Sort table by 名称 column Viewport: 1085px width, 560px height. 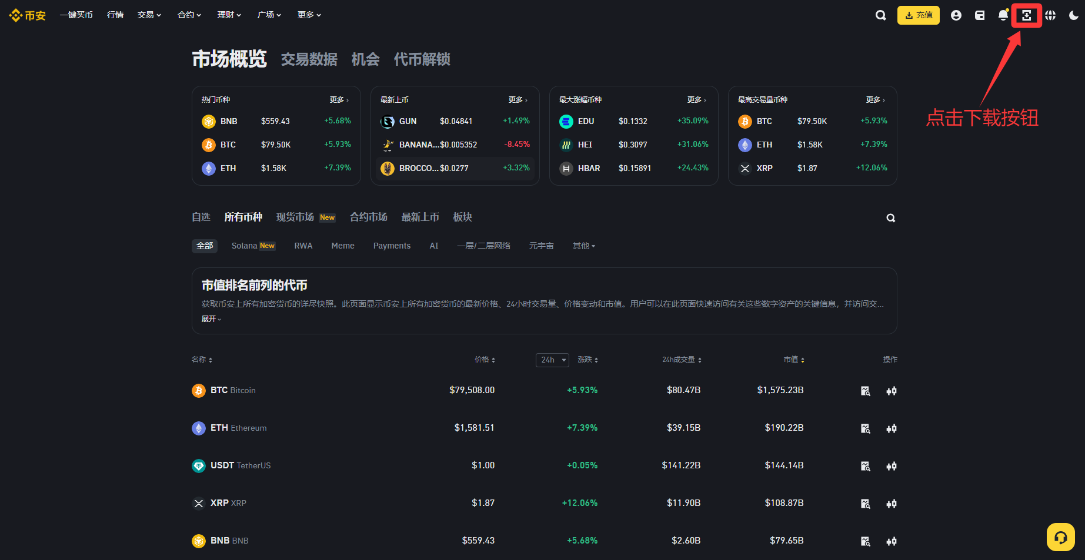click(202, 360)
